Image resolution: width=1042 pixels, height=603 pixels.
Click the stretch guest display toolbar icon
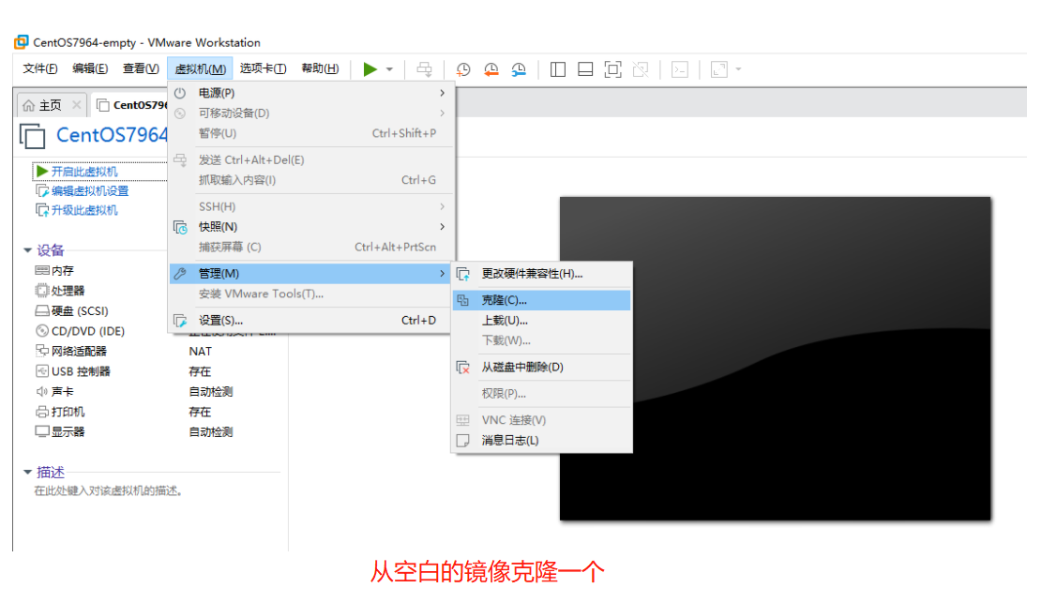719,69
